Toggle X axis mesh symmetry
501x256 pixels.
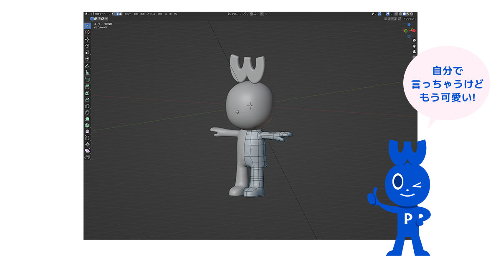pos(389,19)
